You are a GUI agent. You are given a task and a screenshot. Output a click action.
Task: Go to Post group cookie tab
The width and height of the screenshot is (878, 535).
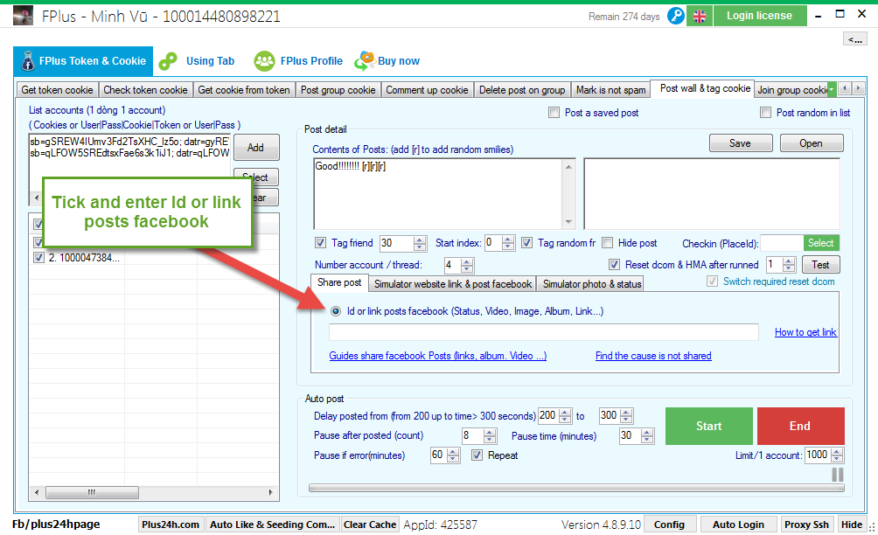tap(338, 89)
